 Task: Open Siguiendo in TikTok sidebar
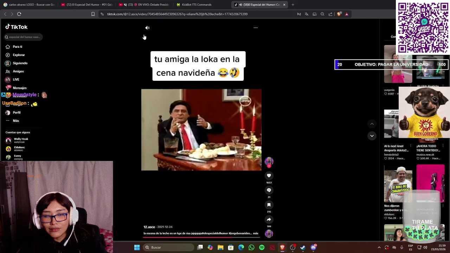(17, 63)
